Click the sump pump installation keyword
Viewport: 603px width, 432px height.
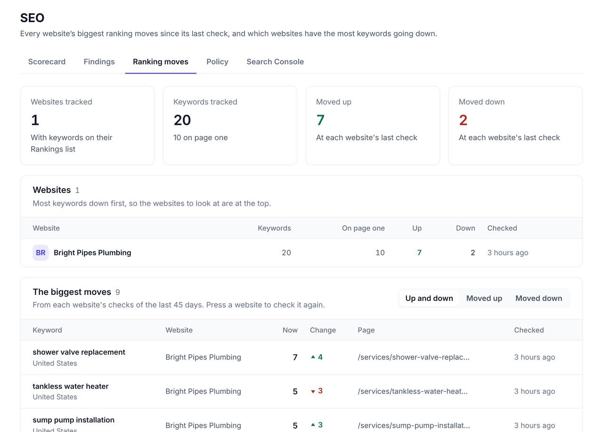73,420
